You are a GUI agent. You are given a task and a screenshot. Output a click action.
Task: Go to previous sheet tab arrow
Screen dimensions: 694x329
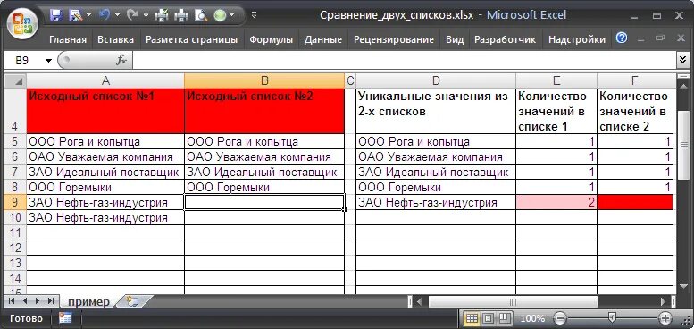coord(25,301)
